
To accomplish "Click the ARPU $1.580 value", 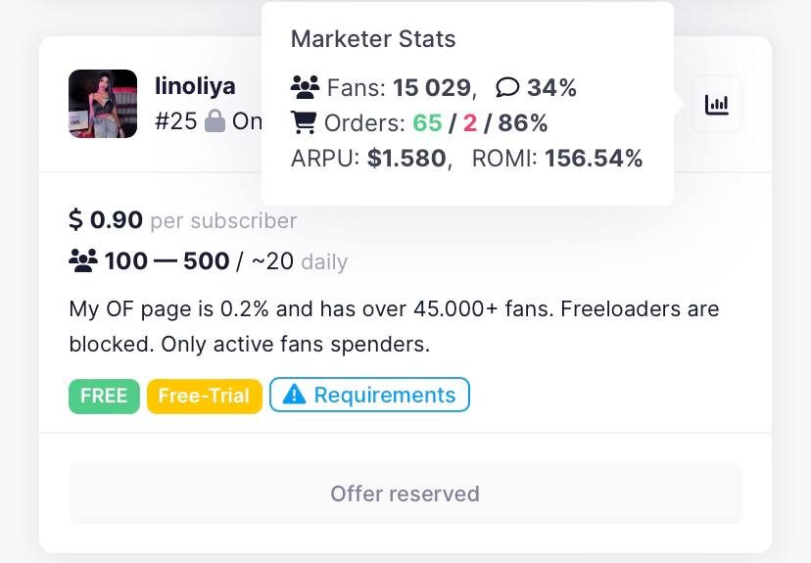I will coord(406,159).
